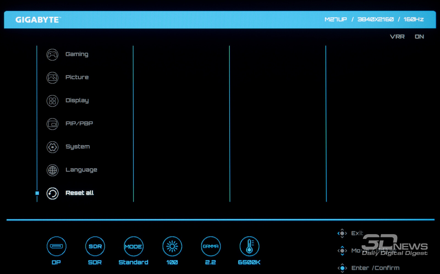This screenshot has width=440, height=274.
Task: Click the Reset all circular arrow icon
Action: pyautogui.click(x=52, y=193)
